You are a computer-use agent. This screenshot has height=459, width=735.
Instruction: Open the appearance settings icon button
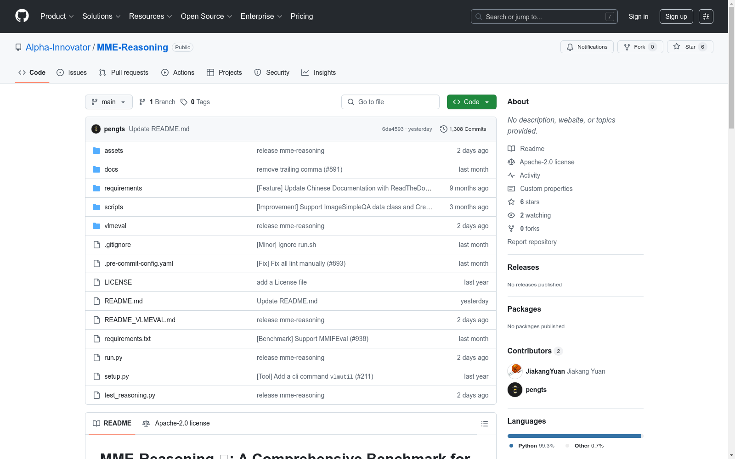(x=706, y=17)
